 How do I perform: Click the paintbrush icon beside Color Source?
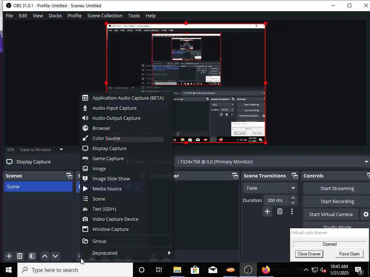[85, 138]
